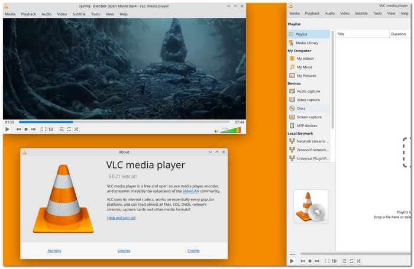
Task: Select Playlist in playlist sidebar
Action: coord(308,34)
